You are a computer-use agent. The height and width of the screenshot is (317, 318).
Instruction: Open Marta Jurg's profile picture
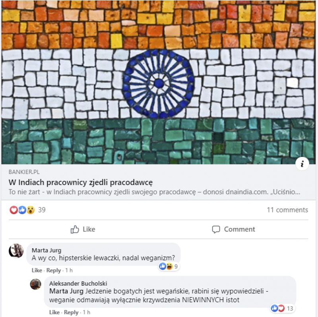tap(16, 251)
